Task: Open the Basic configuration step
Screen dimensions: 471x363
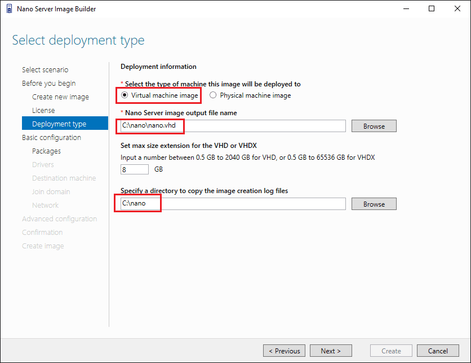Action: [51, 137]
